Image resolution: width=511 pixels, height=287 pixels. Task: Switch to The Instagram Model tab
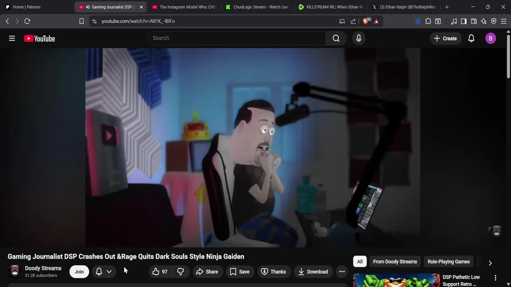pos(184,7)
